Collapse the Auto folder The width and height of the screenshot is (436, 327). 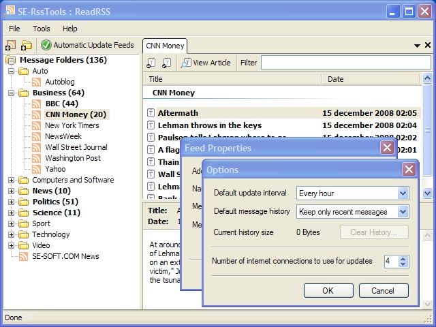(x=11, y=71)
